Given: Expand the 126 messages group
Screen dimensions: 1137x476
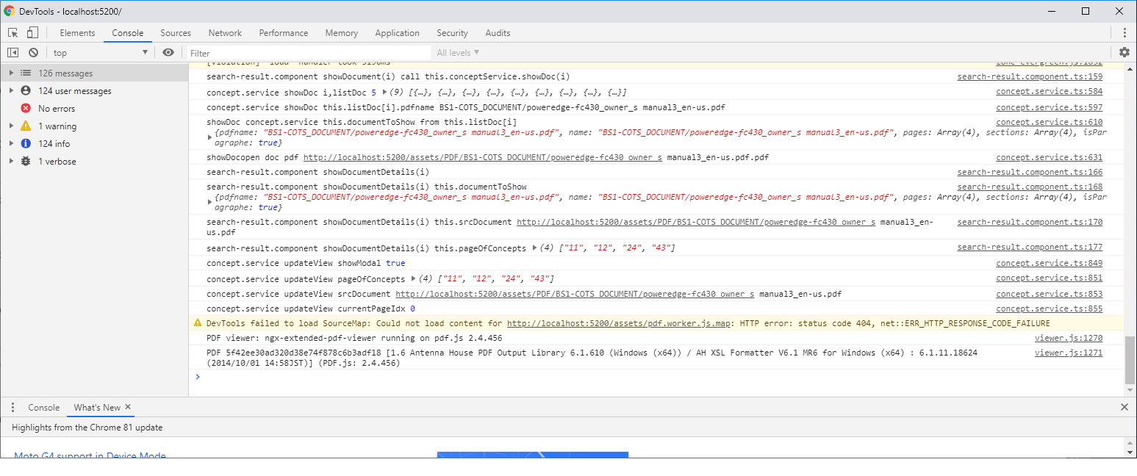Looking at the screenshot, I should [11, 73].
